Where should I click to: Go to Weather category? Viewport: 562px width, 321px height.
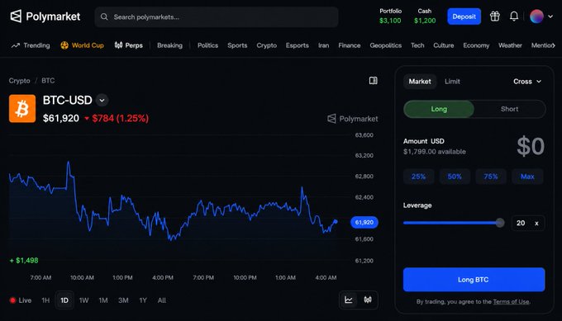coord(510,45)
